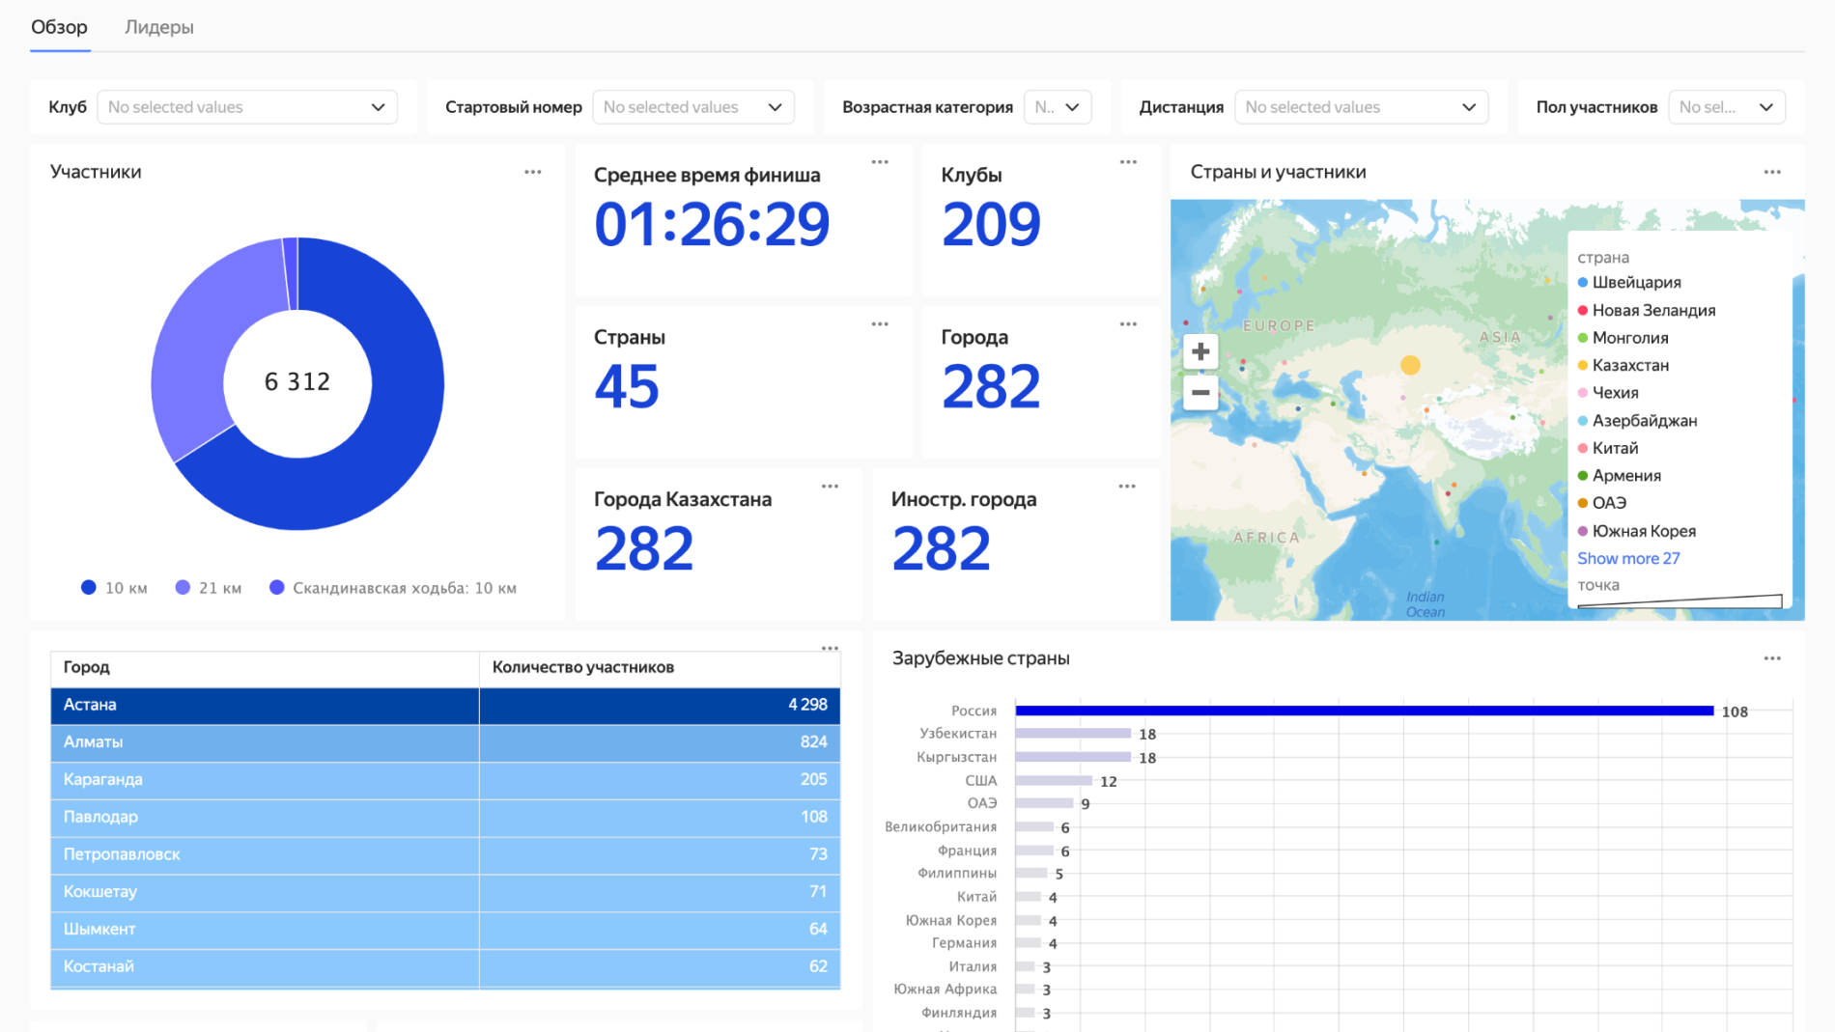
Task: Open Среднее время финиша widget options menu
Action: pyautogui.click(x=879, y=162)
